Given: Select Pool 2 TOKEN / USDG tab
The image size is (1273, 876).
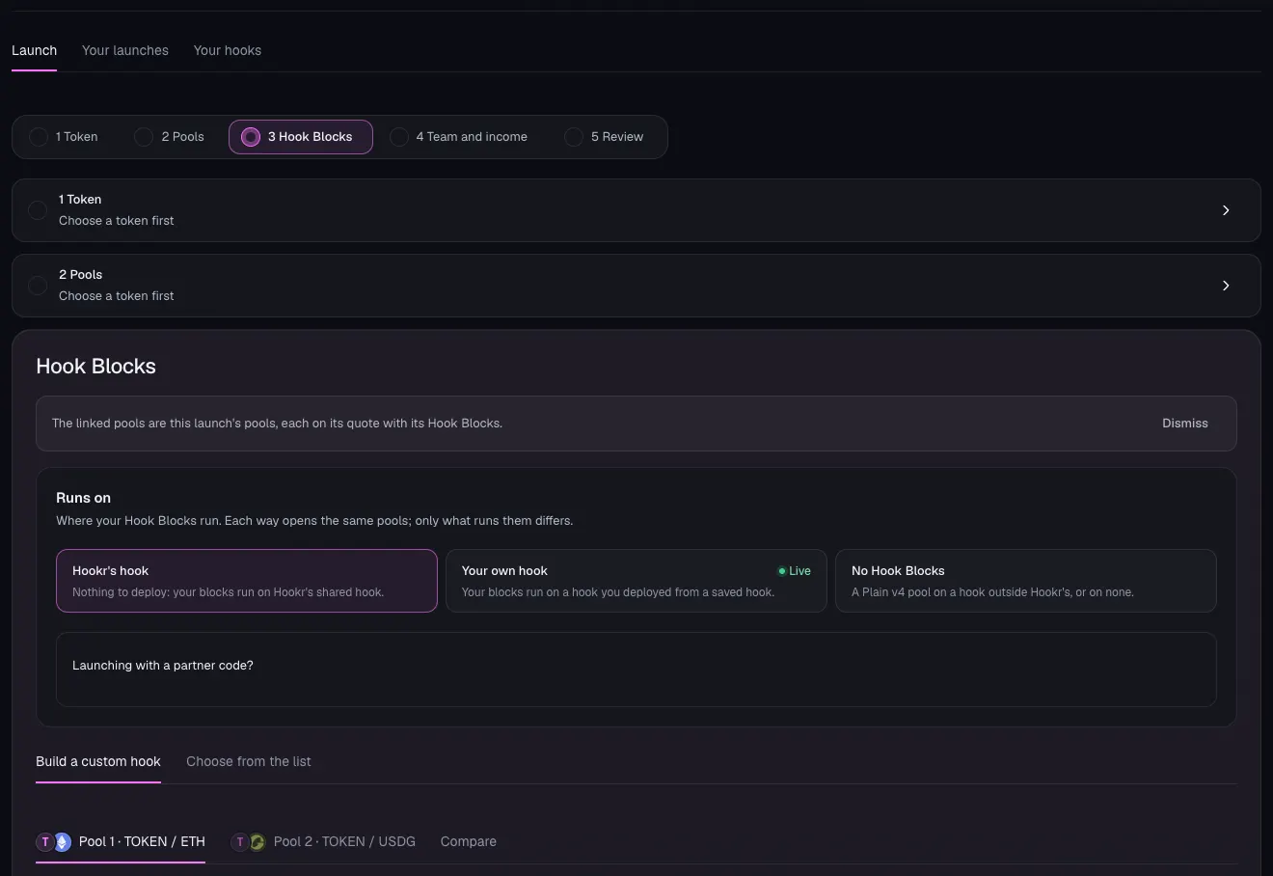Looking at the screenshot, I should [x=323, y=841].
